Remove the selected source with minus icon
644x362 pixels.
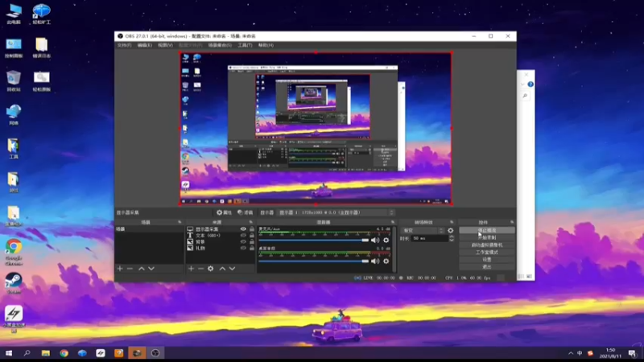click(200, 269)
